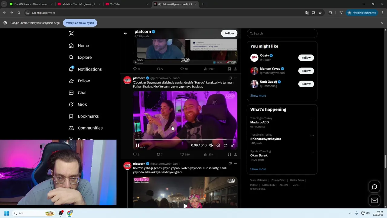This screenshot has height=218, width=387.
Task: Open the Explore page
Action: pyautogui.click(x=80, y=57)
